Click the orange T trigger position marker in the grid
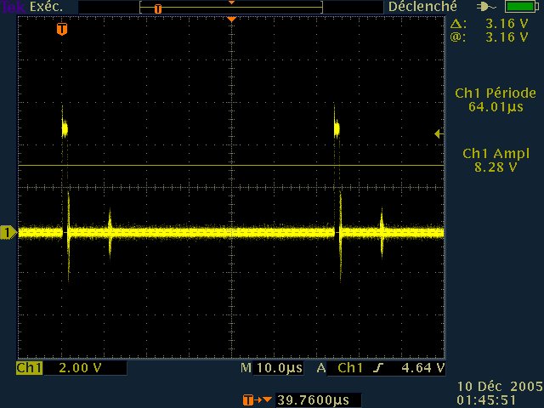The height and width of the screenshot is (408, 544). click(x=61, y=29)
